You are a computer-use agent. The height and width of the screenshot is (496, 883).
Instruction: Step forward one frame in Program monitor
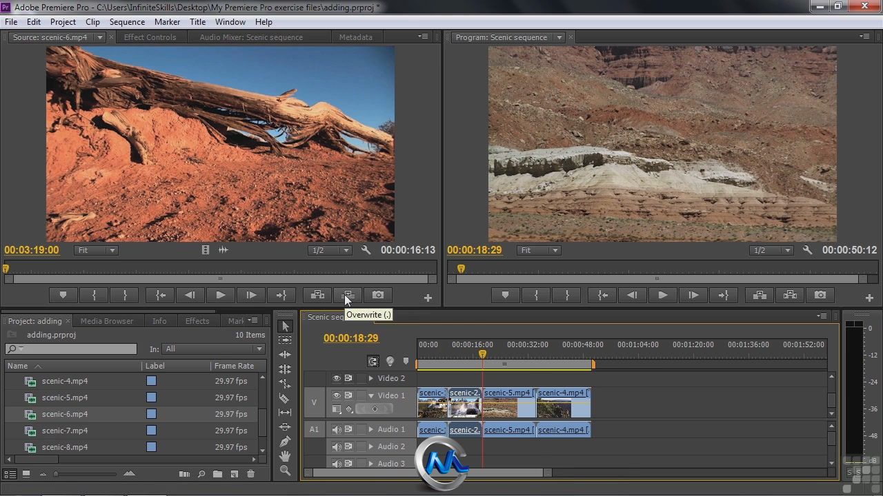click(693, 295)
